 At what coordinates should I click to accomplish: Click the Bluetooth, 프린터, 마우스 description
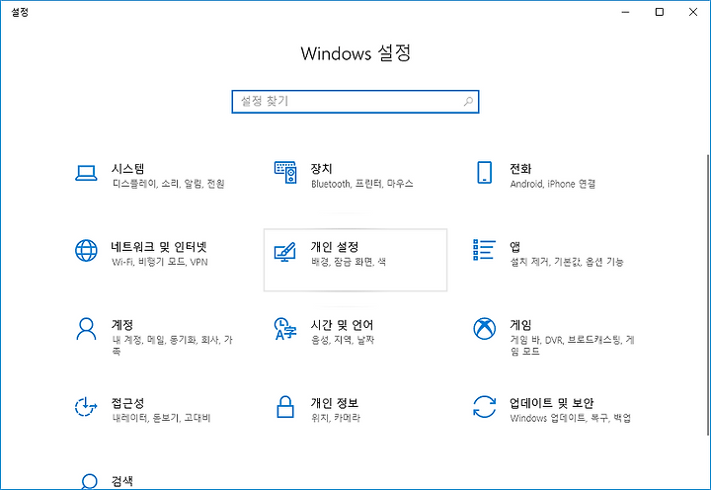pyautogui.click(x=362, y=184)
